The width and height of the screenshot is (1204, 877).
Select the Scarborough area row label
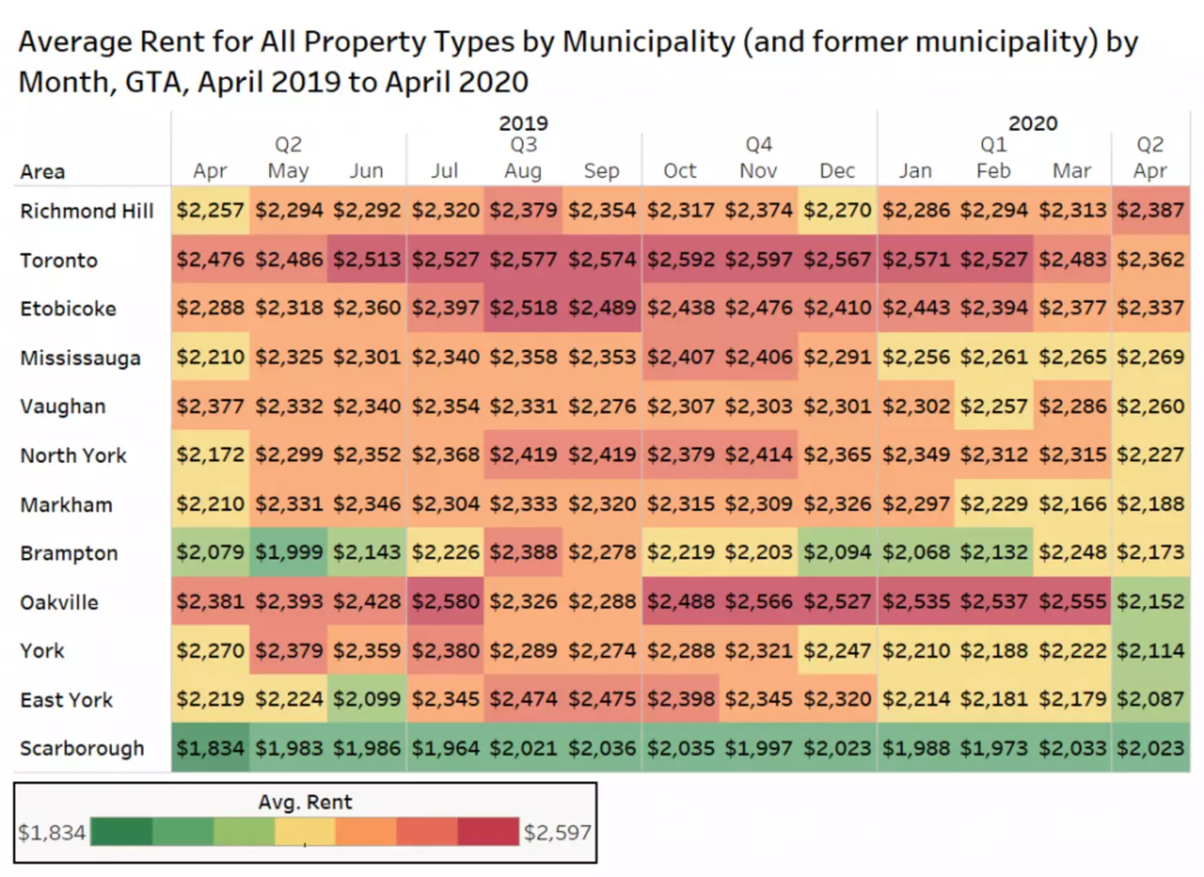[x=83, y=749]
